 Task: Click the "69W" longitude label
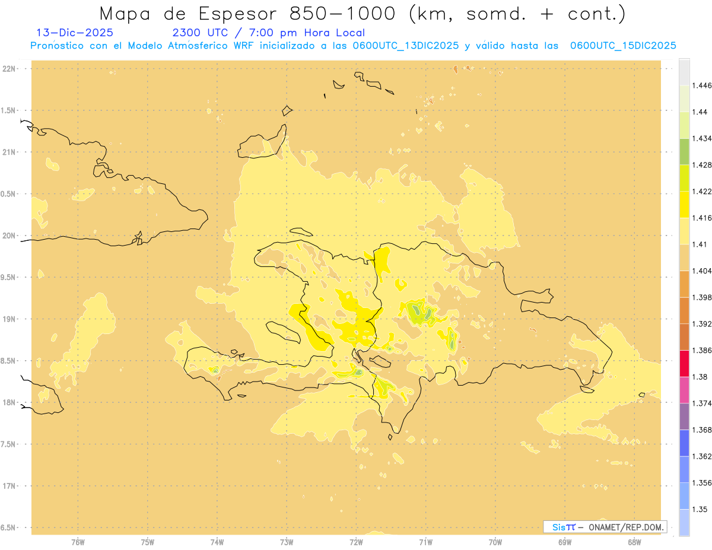coord(565,543)
